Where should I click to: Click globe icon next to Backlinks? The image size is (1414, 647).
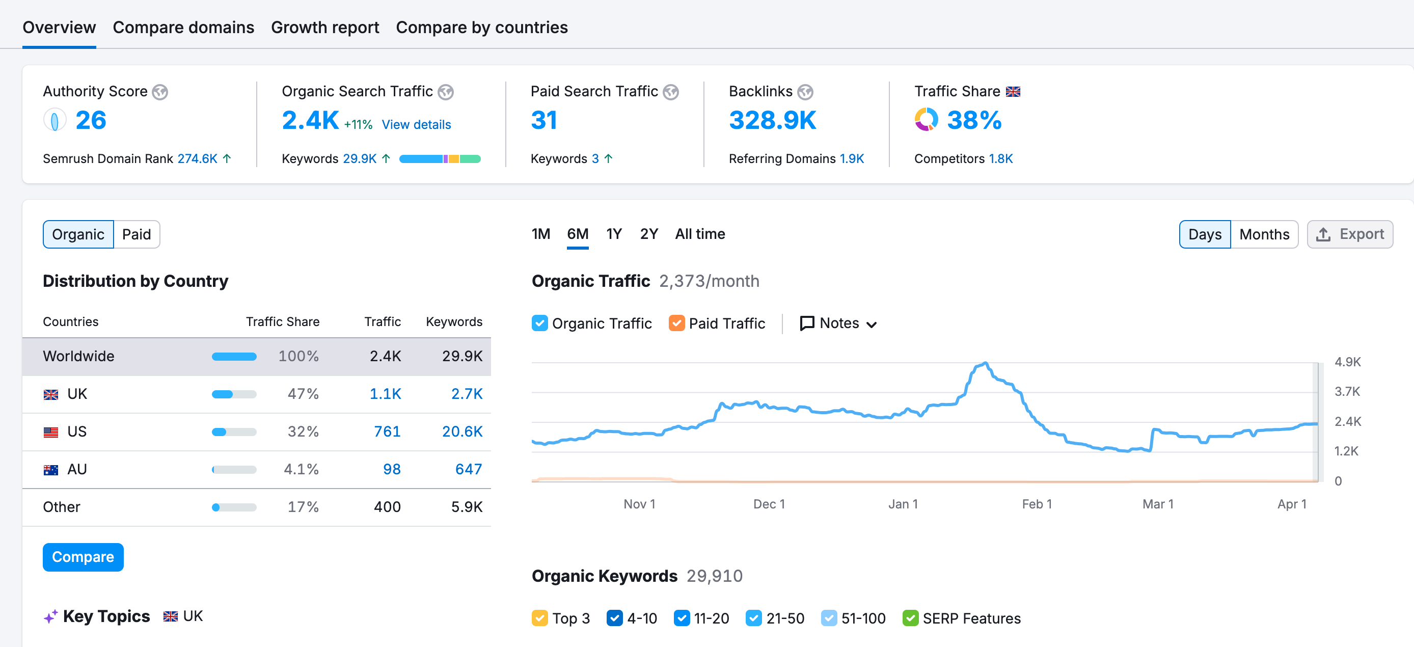[805, 92]
